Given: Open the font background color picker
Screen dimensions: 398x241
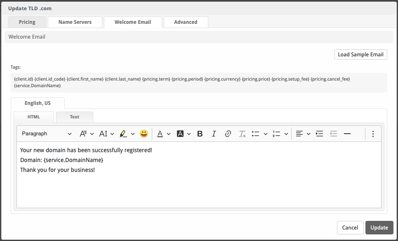Looking at the screenshot, I should coord(184,134).
